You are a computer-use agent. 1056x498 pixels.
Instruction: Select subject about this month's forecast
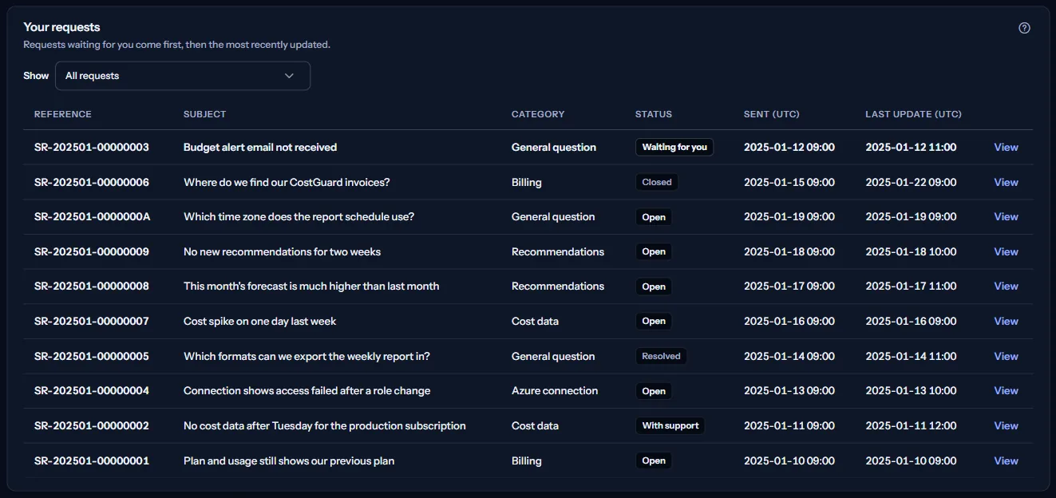(311, 286)
